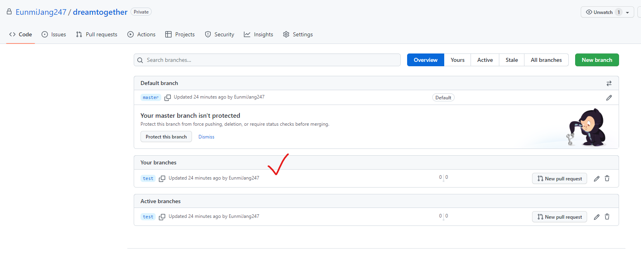This screenshot has width=641, height=257.
Task: Open the Unwatch dropdown arrow
Action: coord(627,12)
